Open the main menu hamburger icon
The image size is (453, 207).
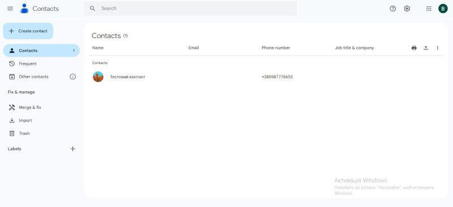[x=10, y=9]
